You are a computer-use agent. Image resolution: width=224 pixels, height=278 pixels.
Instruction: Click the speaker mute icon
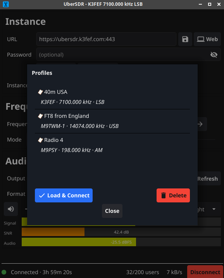click(x=11, y=209)
